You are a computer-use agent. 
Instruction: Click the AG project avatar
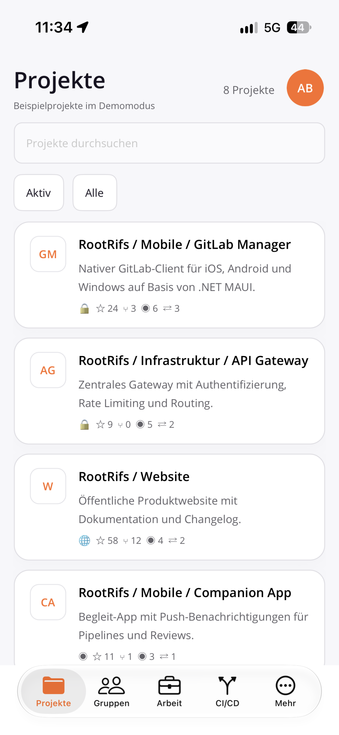click(x=48, y=370)
